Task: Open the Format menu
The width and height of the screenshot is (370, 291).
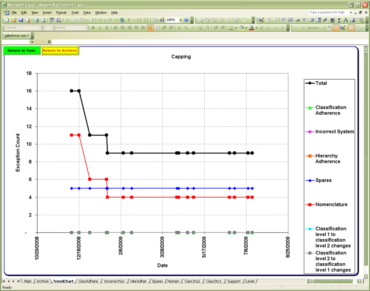Action: coord(61,13)
